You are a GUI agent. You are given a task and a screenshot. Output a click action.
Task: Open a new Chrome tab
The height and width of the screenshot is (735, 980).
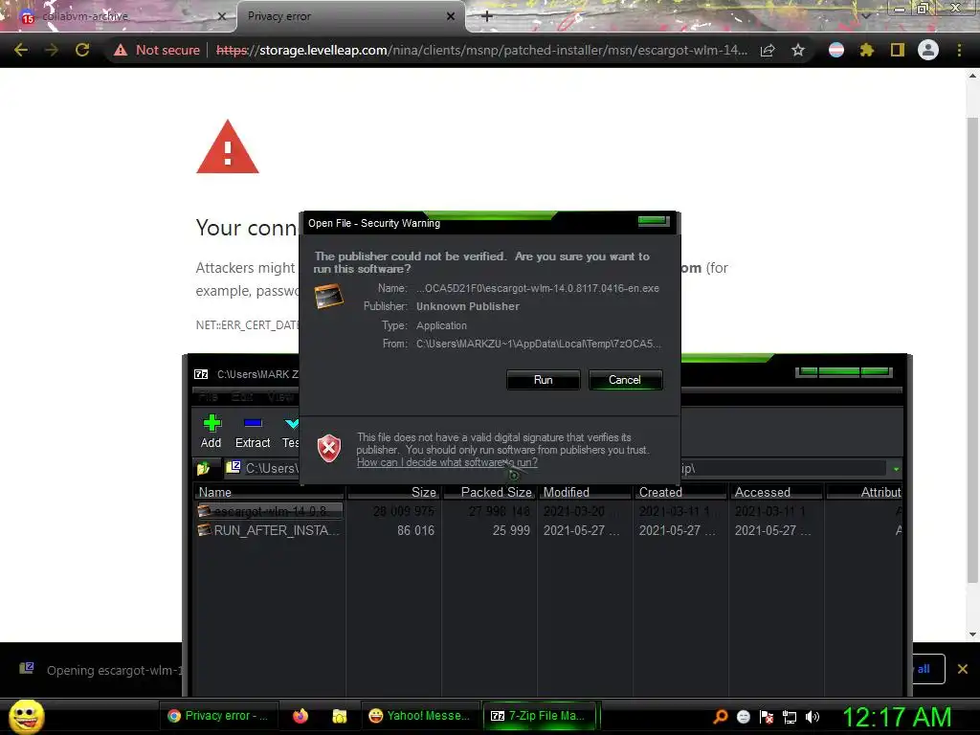(487, 16)
